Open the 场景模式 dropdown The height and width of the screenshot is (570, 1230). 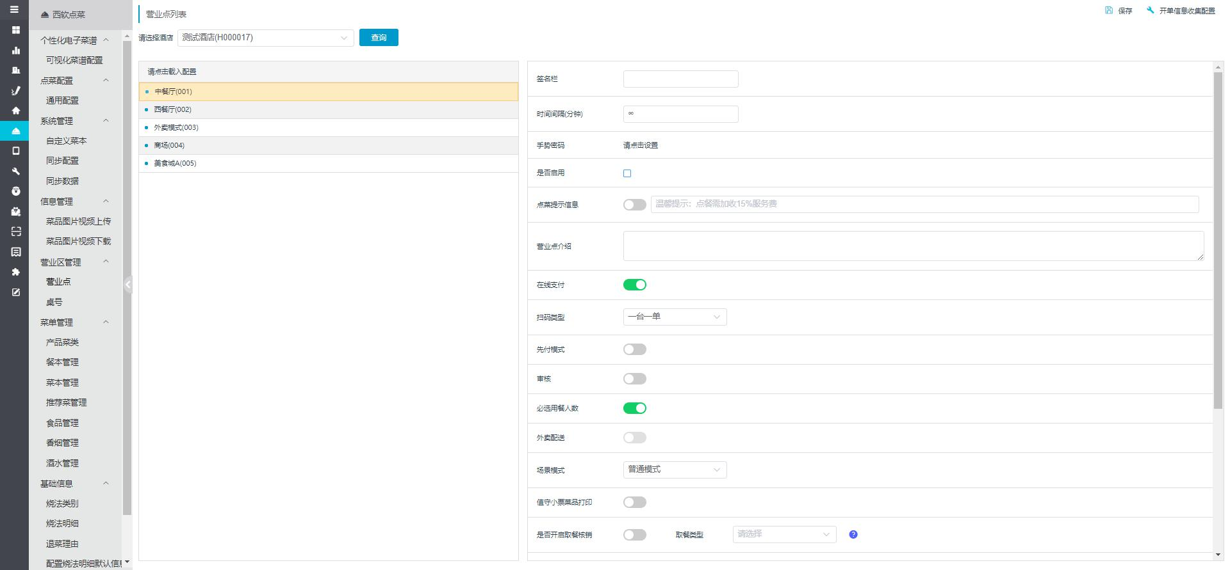(675, 470)
